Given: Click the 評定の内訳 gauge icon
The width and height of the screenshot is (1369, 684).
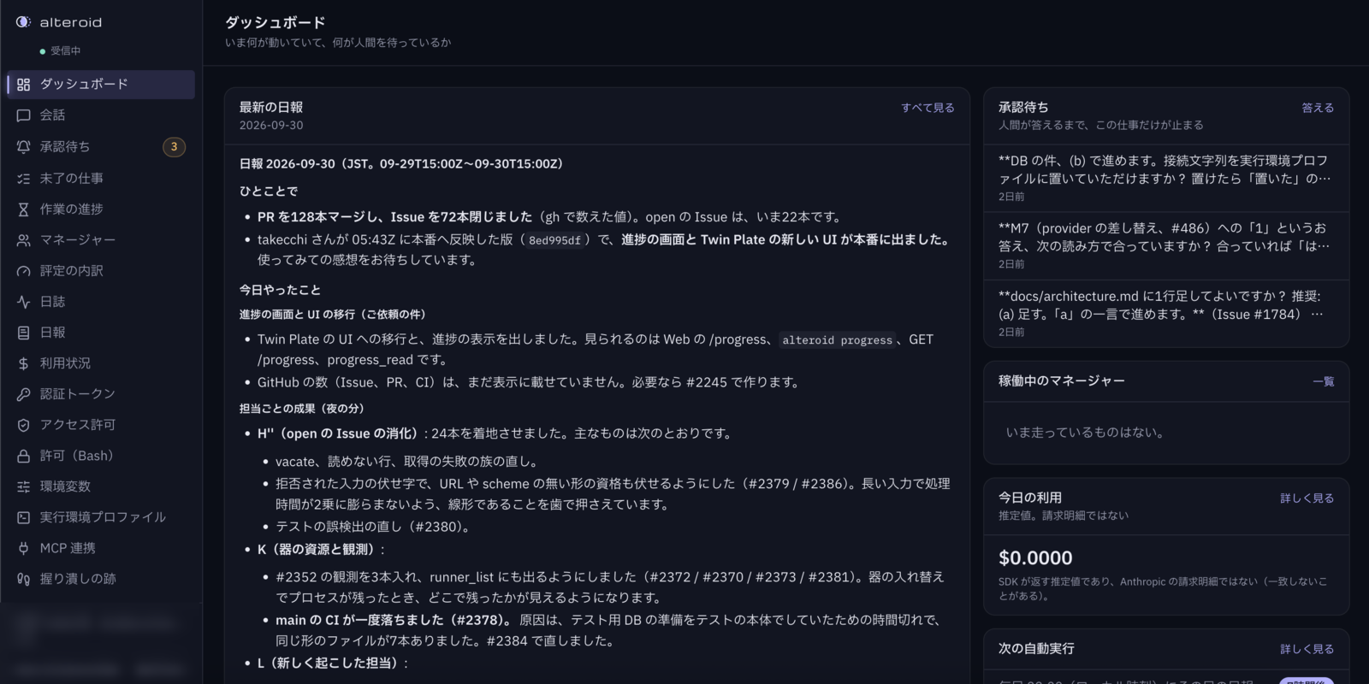Looking at the screenshot, I should [x=23, y=271].
